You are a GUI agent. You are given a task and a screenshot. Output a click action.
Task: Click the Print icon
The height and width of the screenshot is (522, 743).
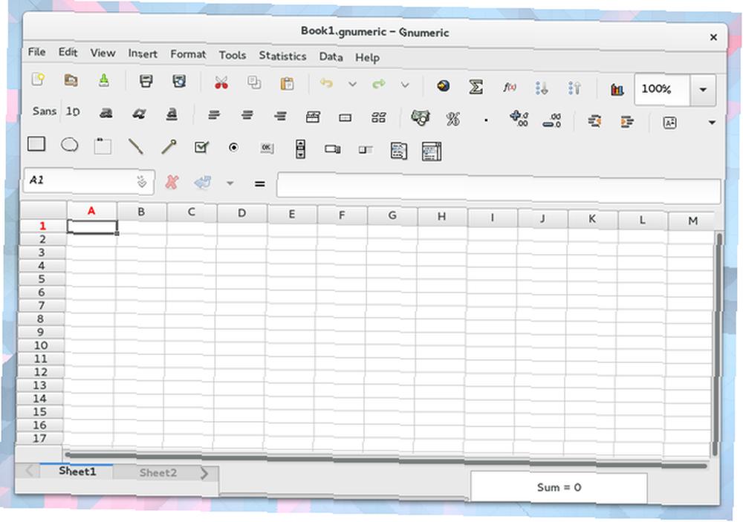(146, 81)
